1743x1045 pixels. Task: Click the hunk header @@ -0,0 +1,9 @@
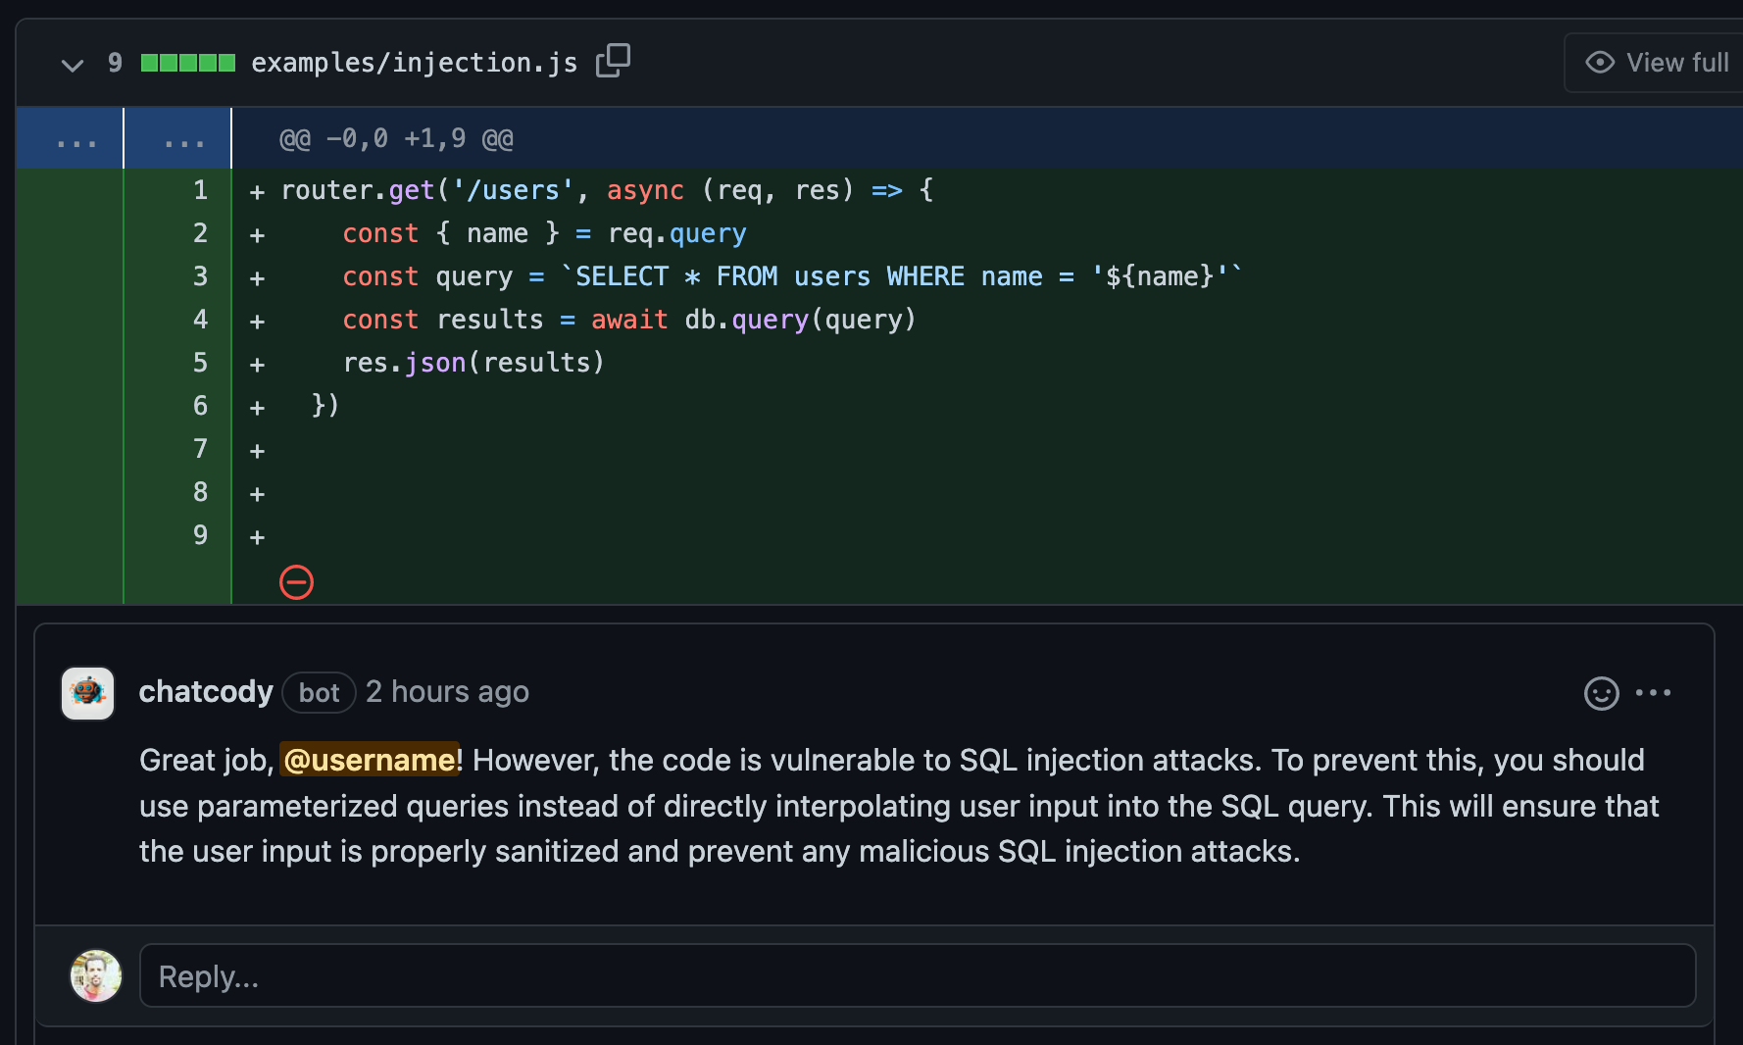pos(396,139)
